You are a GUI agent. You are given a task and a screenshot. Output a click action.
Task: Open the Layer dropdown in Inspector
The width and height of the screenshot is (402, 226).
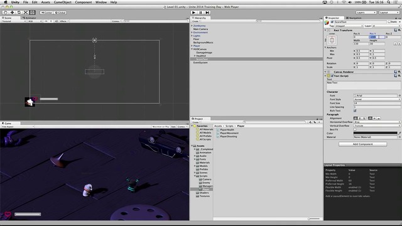386,26
